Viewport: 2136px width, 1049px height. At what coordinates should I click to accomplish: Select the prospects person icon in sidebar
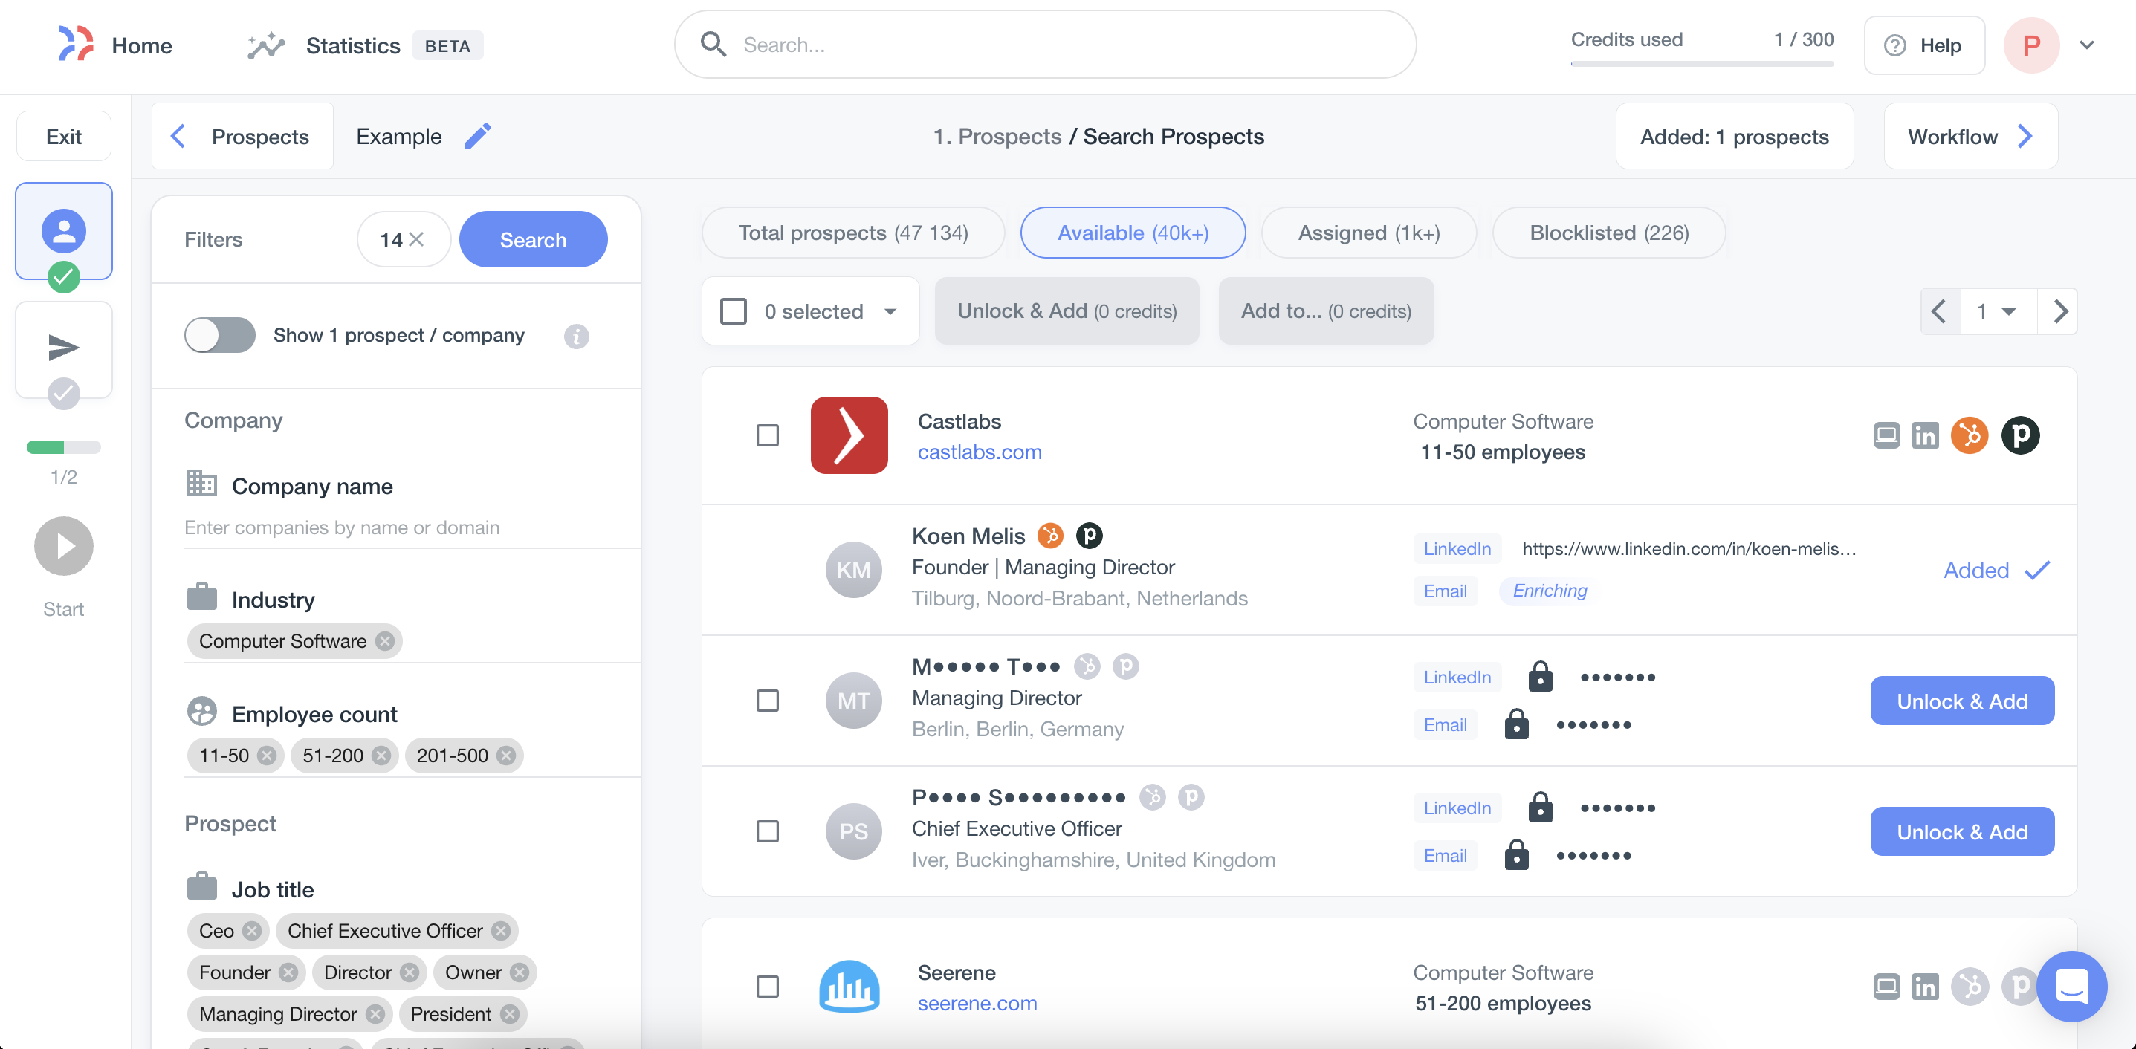pos(63,231)
